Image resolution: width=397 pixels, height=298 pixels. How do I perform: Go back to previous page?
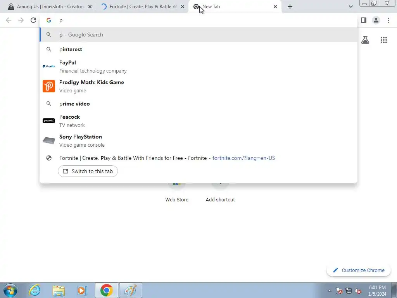tap(9, 20)
